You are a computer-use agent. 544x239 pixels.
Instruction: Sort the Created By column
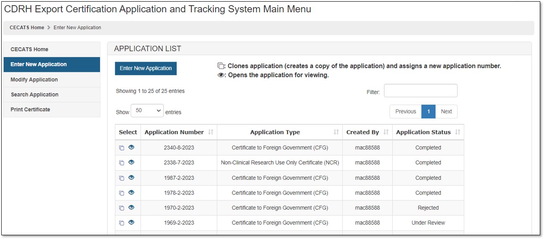pyautogui.click(x=386, y=132)
